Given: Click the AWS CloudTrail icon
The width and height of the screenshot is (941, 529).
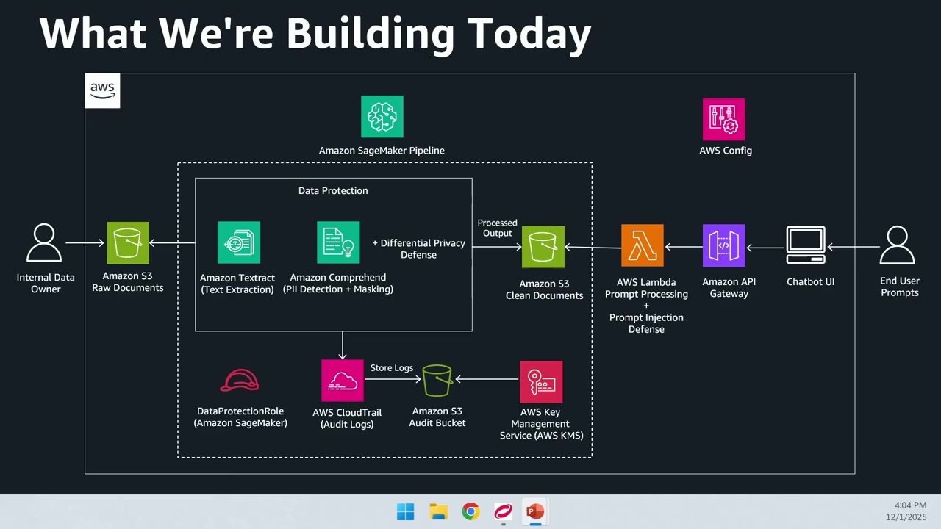Looking at the screenshot, I should [x=343, y=381].
